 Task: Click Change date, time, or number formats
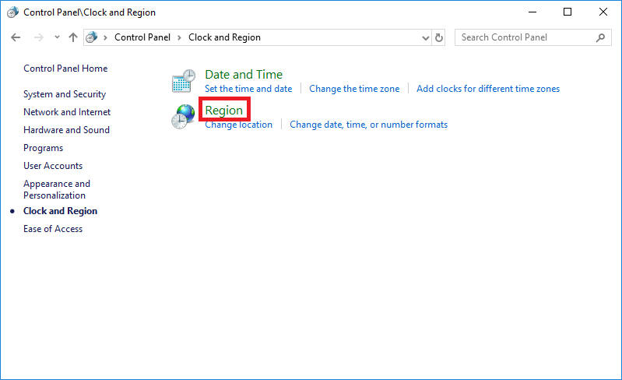coord(368,125)
